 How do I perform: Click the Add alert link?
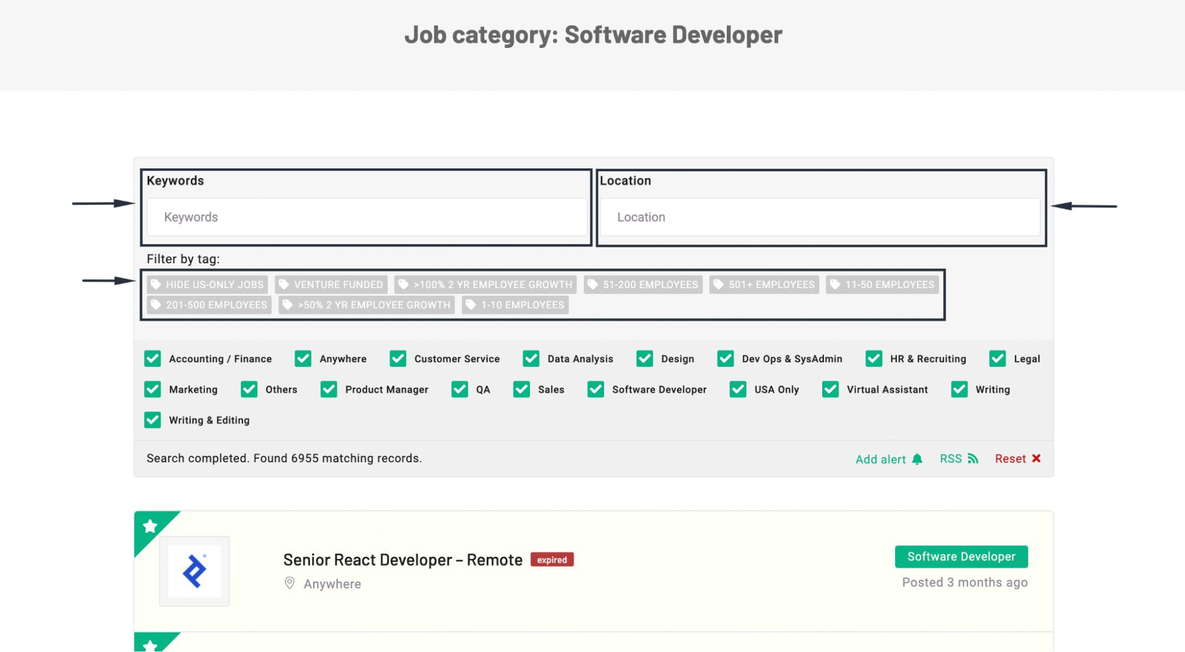881,459
